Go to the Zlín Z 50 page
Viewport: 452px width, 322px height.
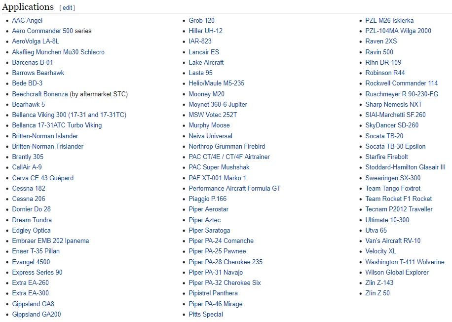(377, 293)
